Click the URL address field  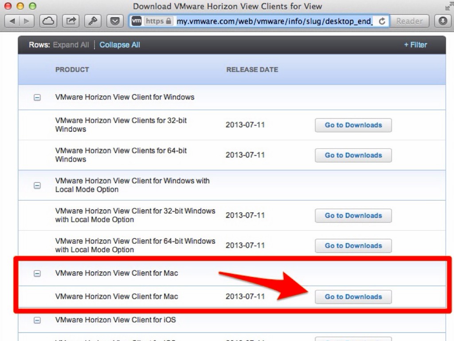pos(274,21)
